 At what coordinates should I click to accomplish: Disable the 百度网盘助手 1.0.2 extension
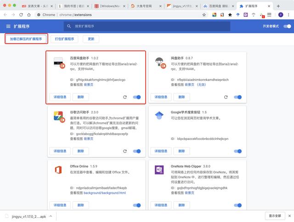point(137,97)
